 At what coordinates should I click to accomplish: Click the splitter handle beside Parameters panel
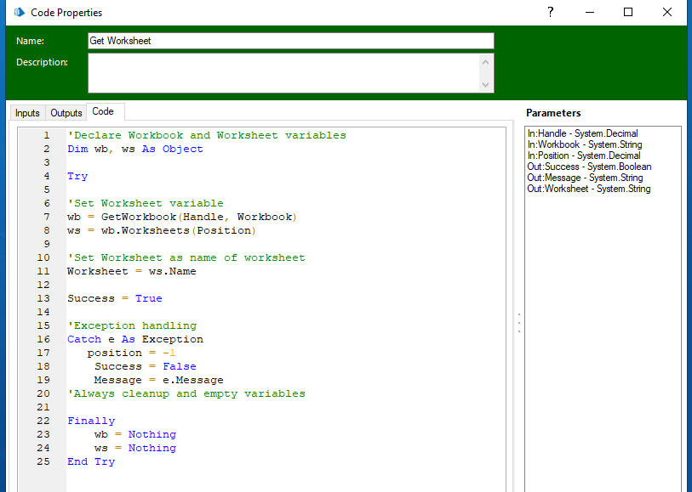[x=518, y=323]
